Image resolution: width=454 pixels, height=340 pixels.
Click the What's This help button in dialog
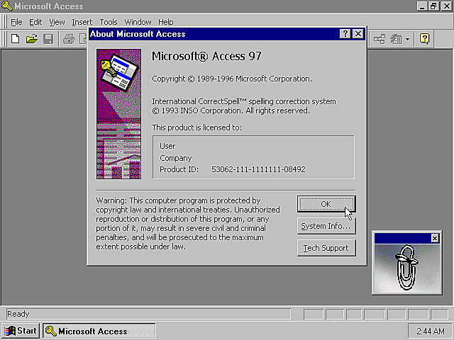click(x=345, y=34)
